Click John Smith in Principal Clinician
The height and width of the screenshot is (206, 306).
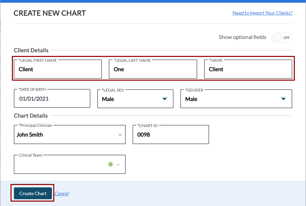click(x=30, y=135)
